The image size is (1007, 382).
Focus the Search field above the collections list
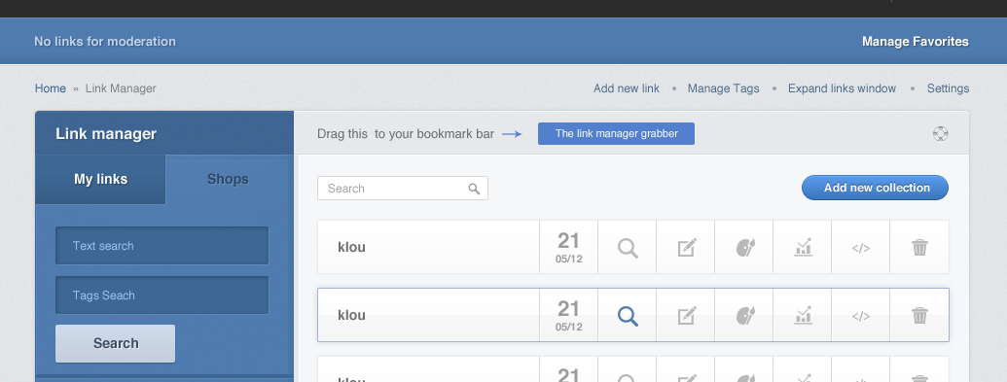pos(403,189)
